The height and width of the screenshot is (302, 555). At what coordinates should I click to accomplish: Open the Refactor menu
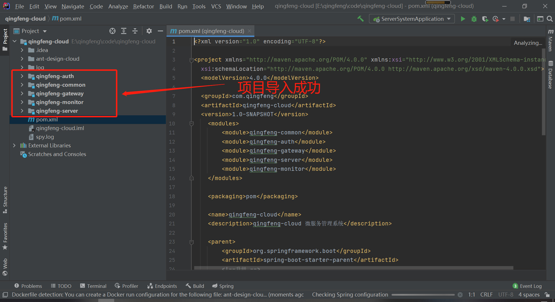pos(144,6)
